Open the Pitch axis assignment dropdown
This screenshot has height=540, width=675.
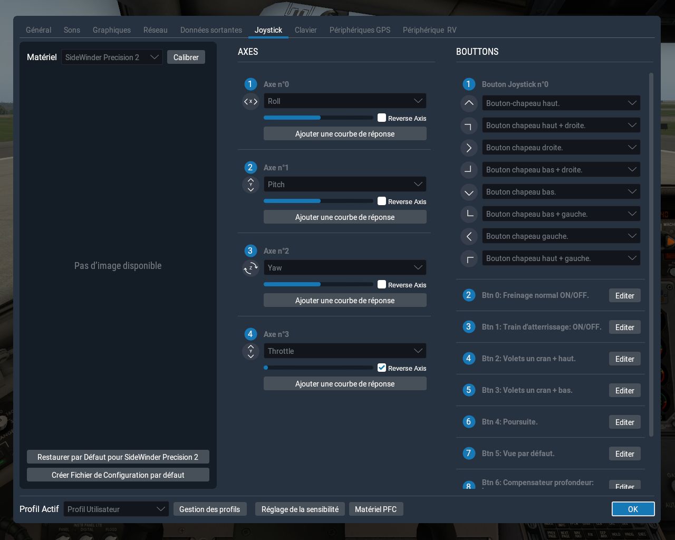(x=345, y=185)
